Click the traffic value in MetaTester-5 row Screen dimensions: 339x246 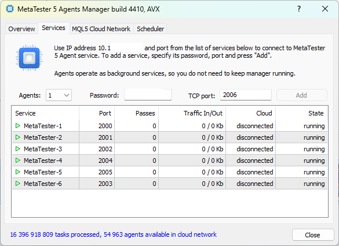(212, 172)
